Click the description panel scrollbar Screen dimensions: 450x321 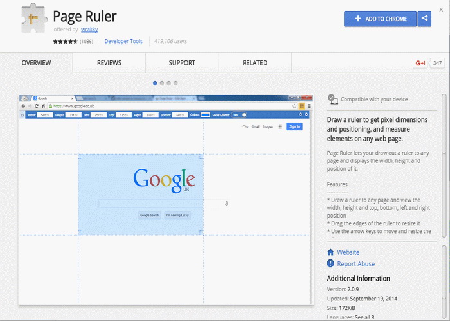pos(444,166)
